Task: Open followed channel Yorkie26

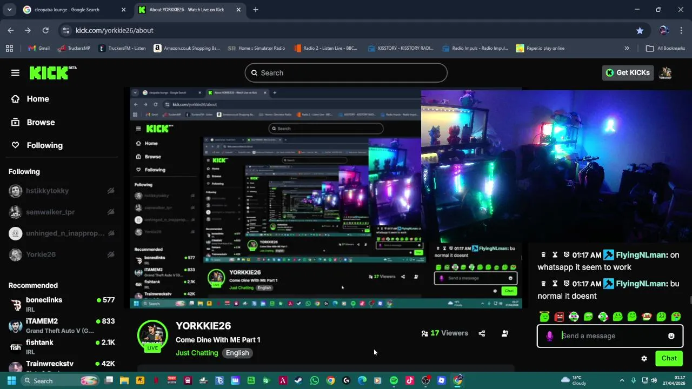Action: click(62, 254)
